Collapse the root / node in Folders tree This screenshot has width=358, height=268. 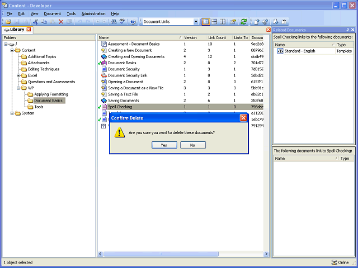6,44
